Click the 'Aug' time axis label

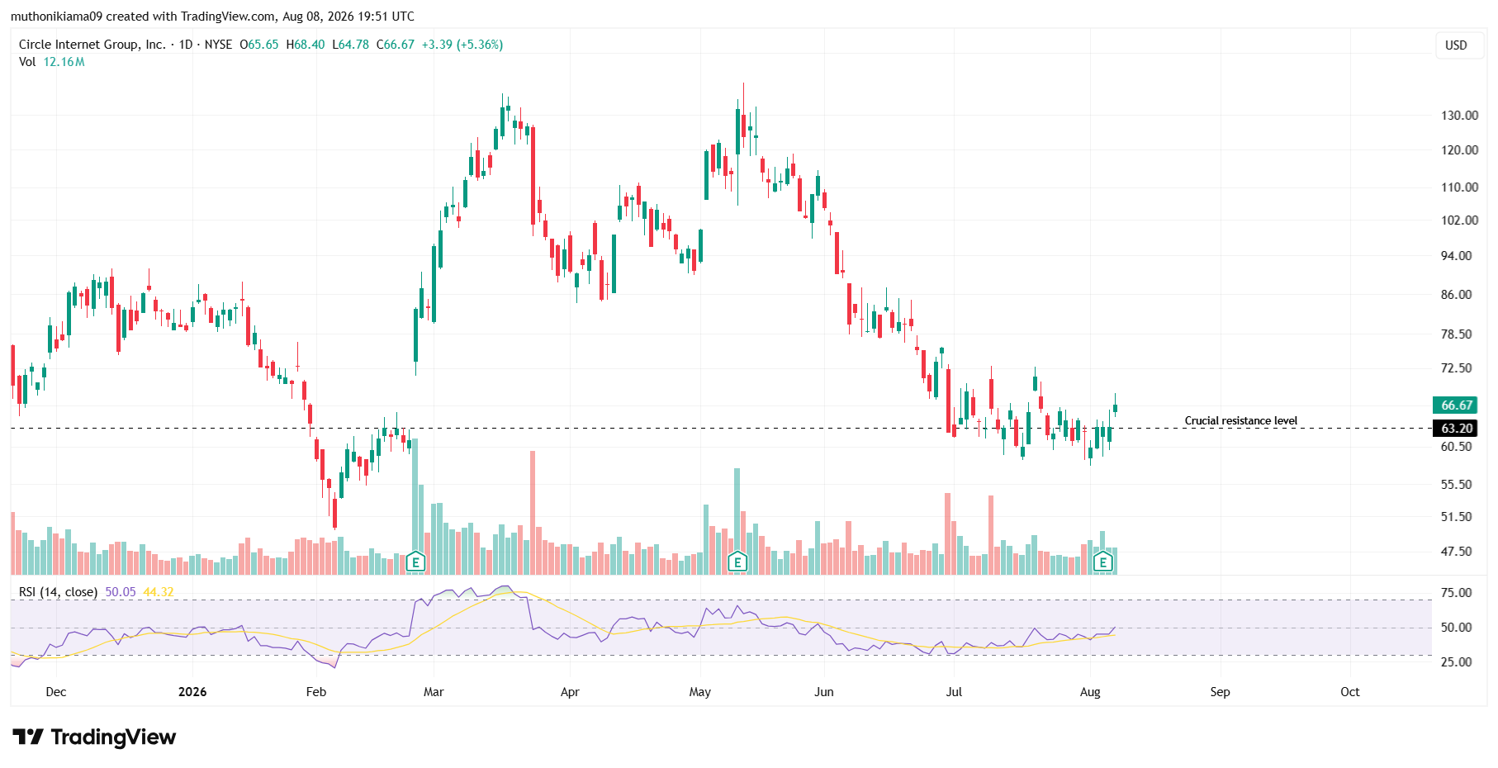click(x=1090, y=692)
